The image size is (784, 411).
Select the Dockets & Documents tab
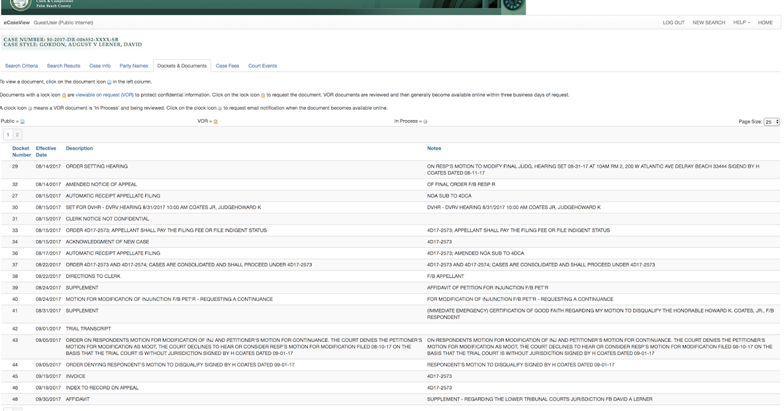point(182,66)
